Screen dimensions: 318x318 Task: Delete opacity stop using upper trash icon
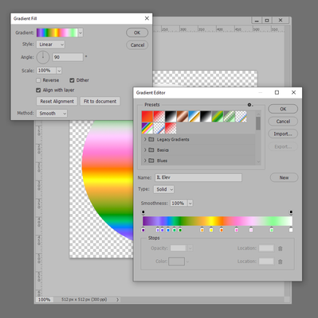click(x=280, y=248)
